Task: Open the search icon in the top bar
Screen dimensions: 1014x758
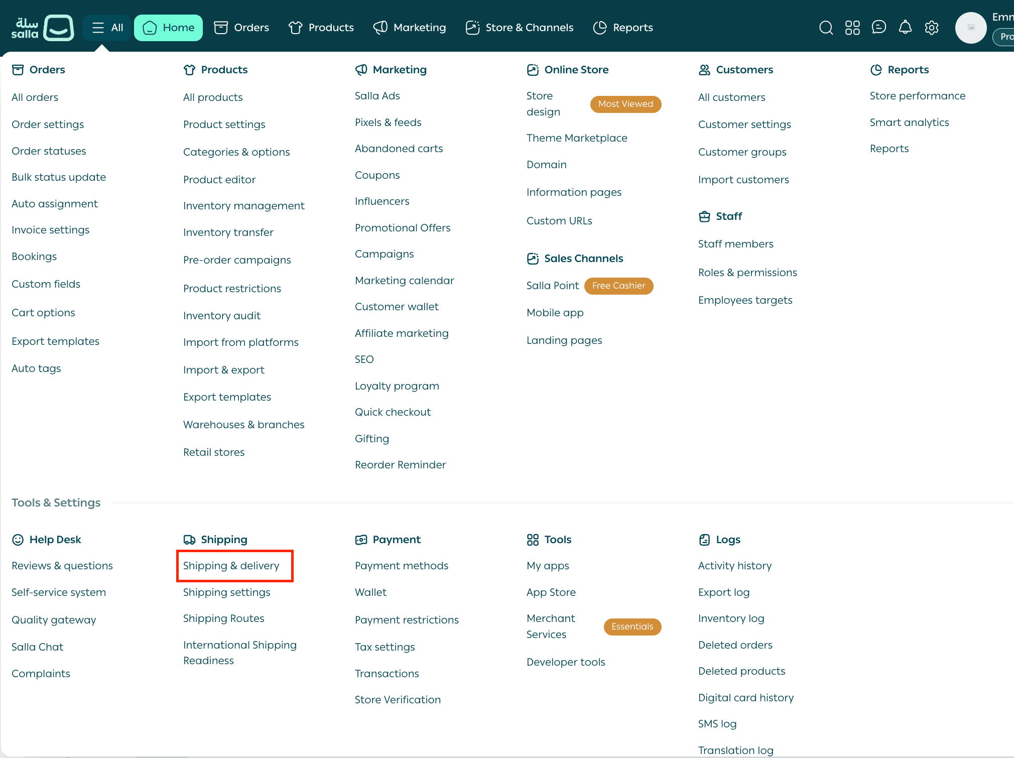Action: click(x=826, y=28)
